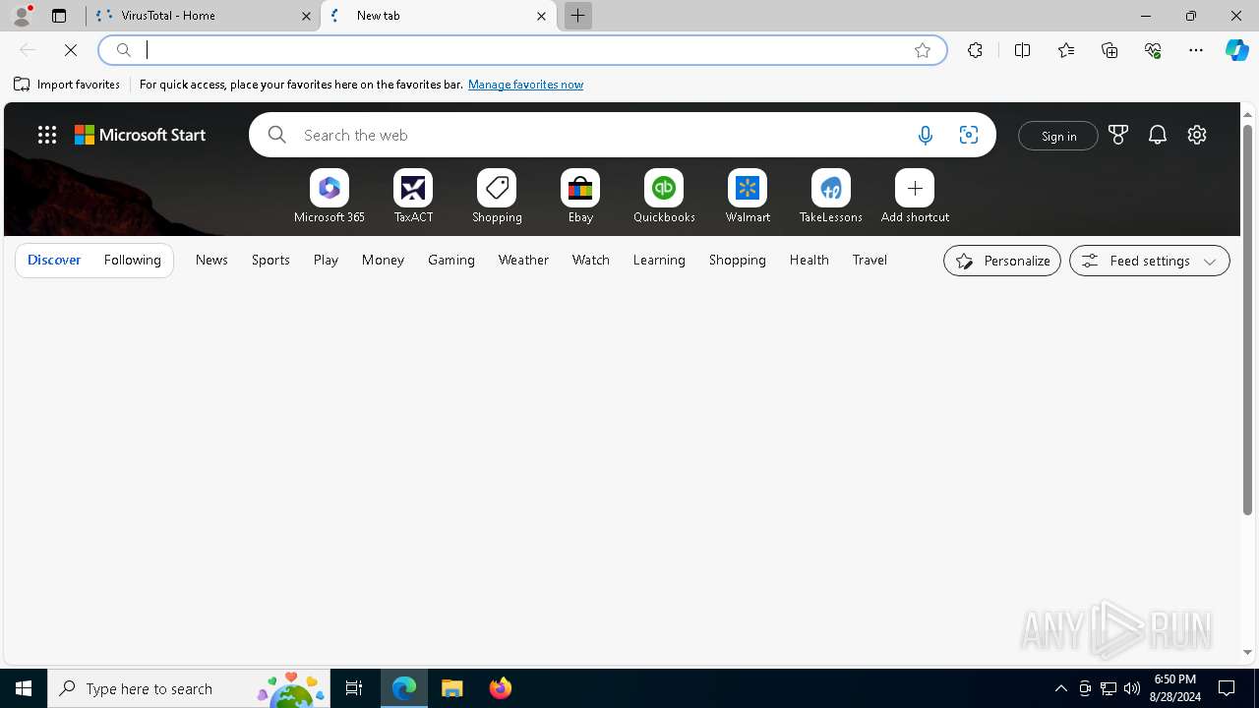Click the page vertical scrollbar thumb
Viewport: 1259px width, 708px height.
coord(1247,319)
